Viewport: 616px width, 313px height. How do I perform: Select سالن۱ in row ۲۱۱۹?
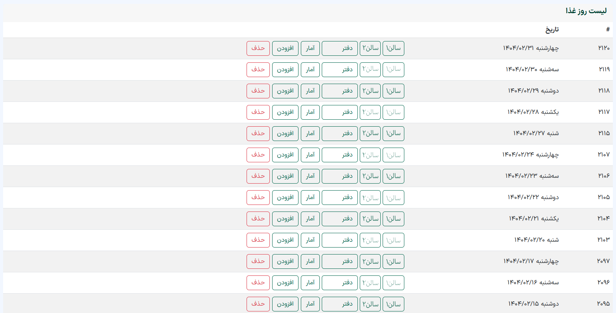(x=393, y=70)
